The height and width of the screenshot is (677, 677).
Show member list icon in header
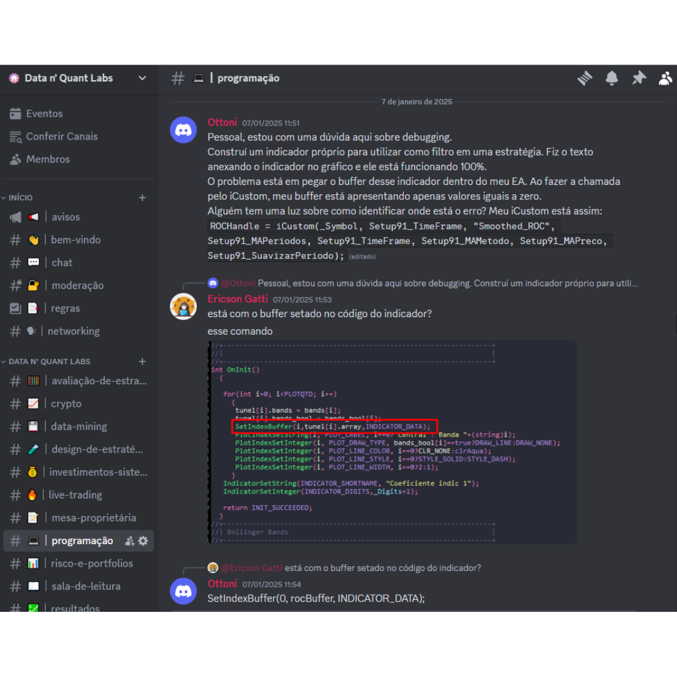665,78
